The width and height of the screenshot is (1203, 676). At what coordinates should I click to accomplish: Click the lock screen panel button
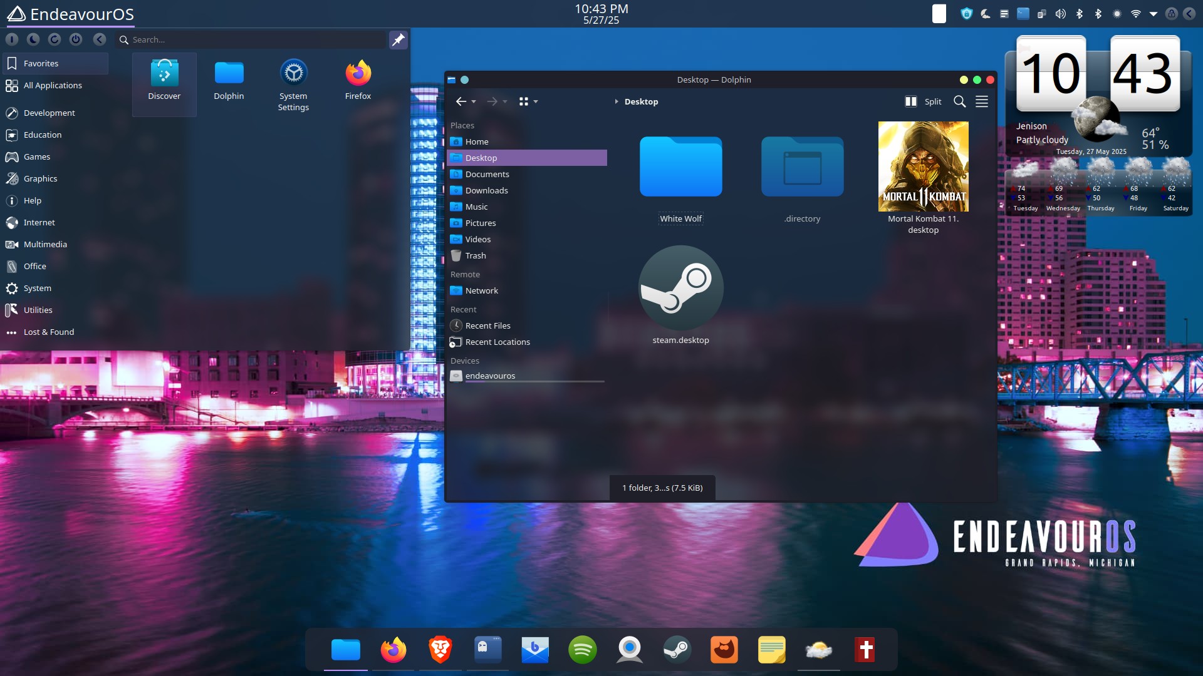[1172, 14]
